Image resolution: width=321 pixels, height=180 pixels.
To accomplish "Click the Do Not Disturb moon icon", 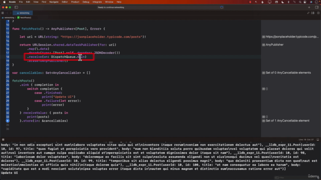I will [x=283, y=2].
